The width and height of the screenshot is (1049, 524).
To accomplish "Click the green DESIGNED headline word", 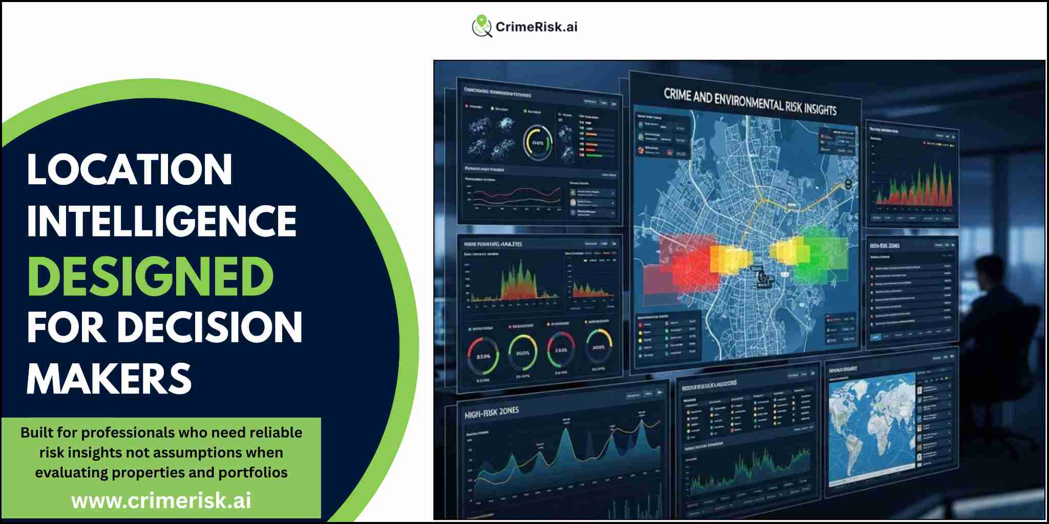I will 151,275.
